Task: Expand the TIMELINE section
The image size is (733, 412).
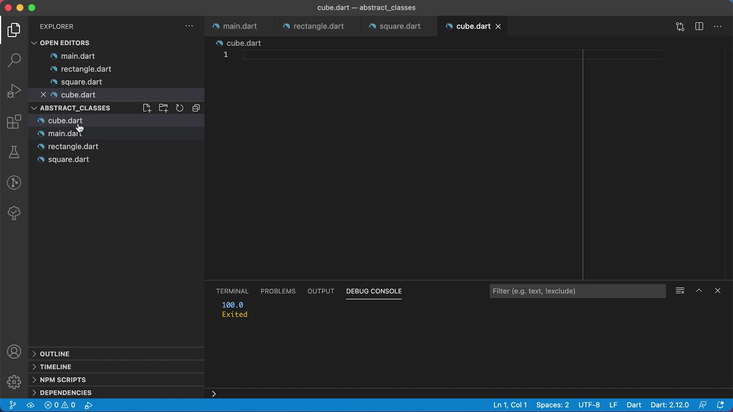Action: [116, 367]
